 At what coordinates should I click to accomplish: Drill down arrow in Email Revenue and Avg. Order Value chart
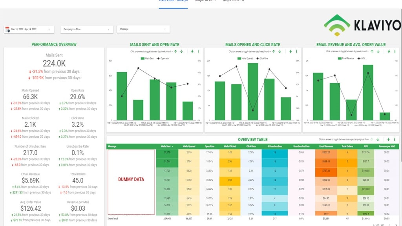coord(378,51)
